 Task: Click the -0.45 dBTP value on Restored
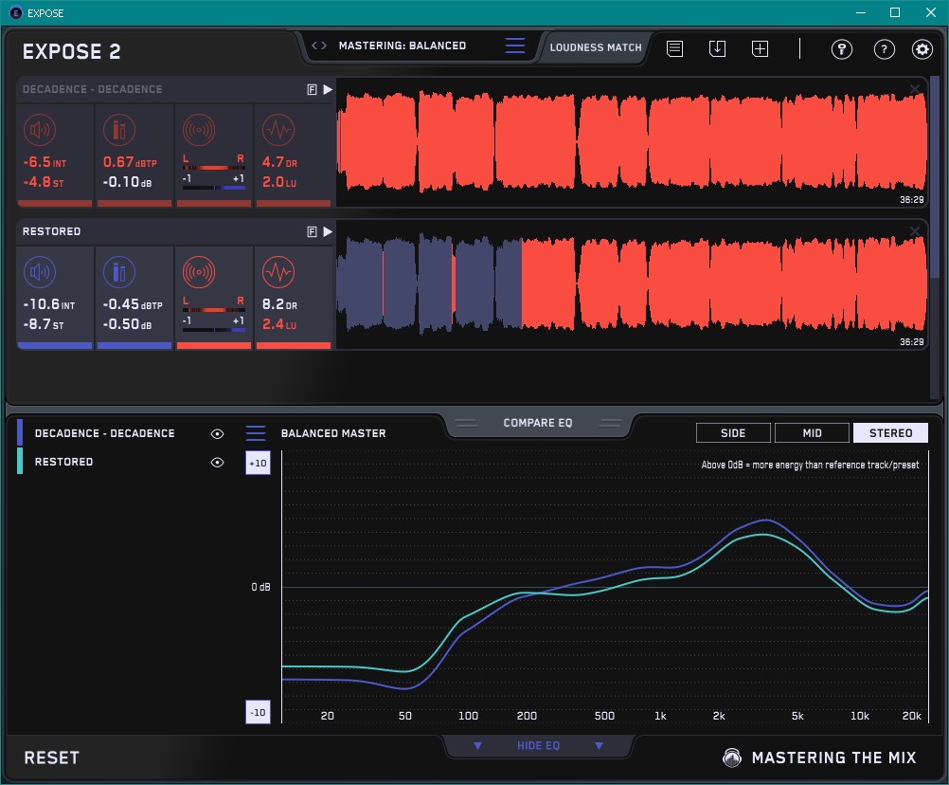132,304
